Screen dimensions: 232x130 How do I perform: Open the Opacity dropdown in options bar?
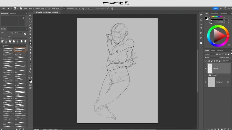(45, 9)
